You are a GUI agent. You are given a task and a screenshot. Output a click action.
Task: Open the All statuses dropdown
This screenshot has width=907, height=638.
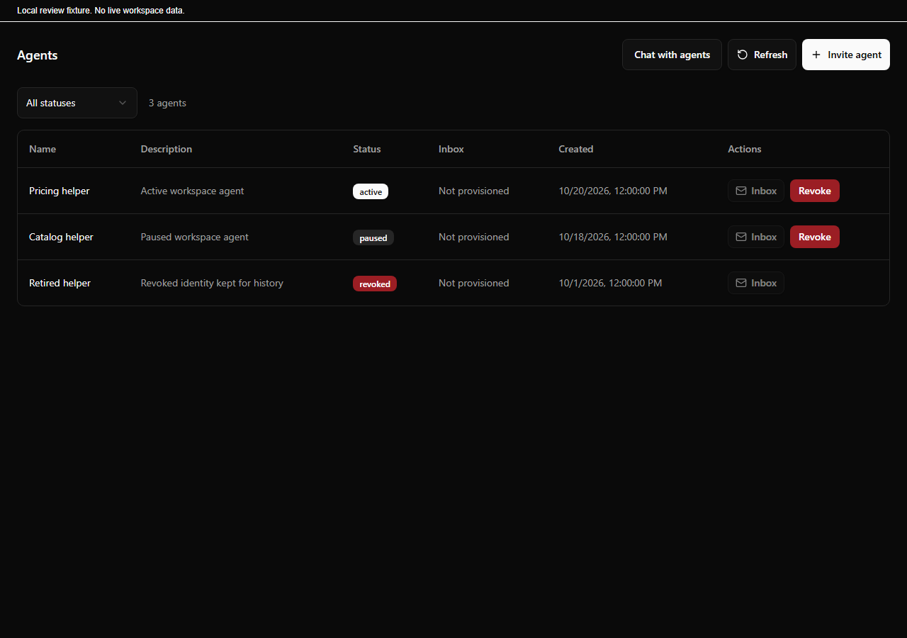click(x=77, y=103)
